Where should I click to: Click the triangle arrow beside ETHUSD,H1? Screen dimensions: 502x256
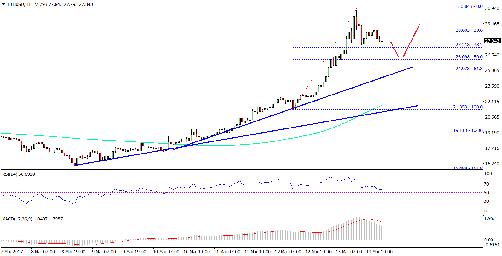point(4,4)
